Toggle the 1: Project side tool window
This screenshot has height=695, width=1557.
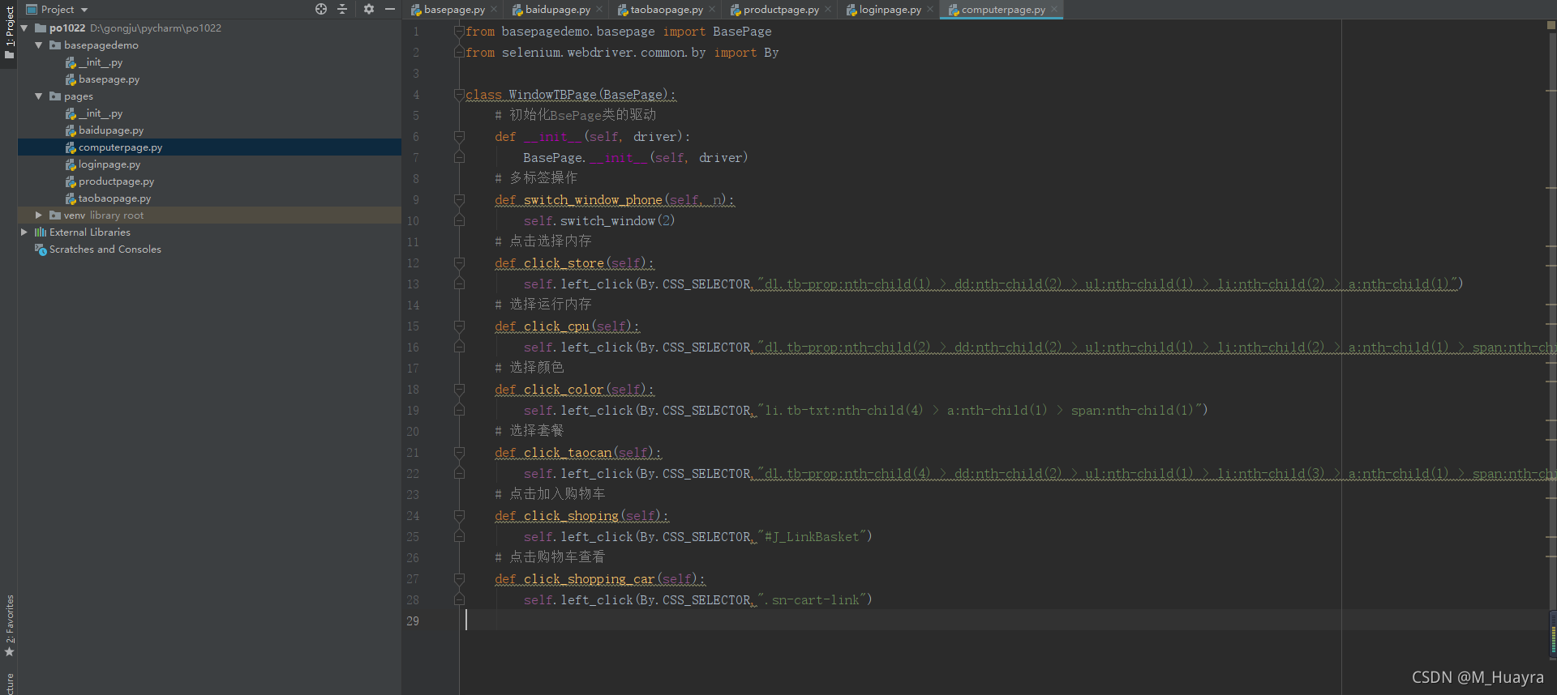[x=9, y=32]
